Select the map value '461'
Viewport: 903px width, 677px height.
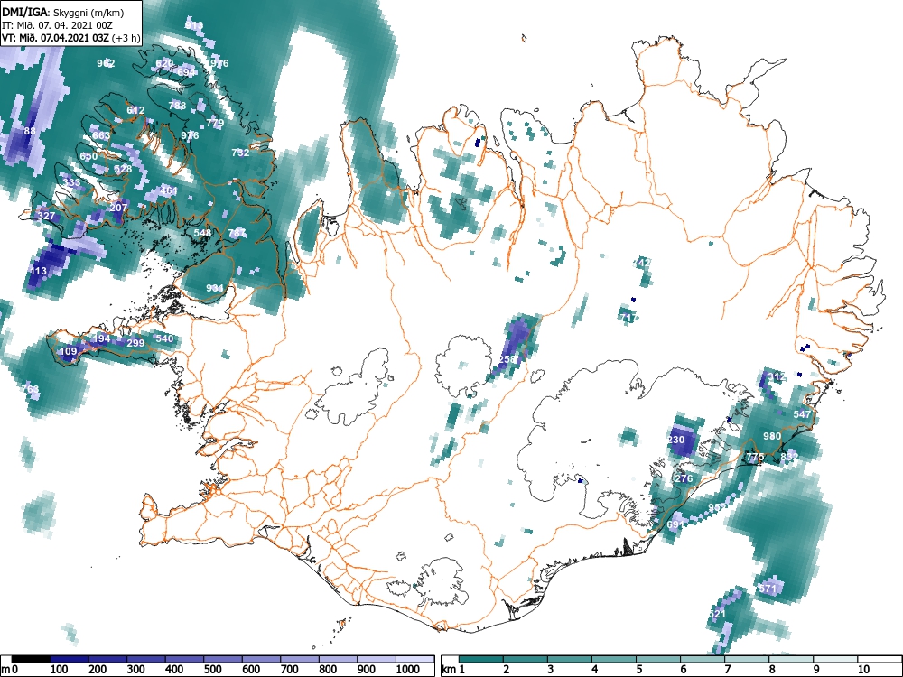pyautogui.click(x=169, y=190)
